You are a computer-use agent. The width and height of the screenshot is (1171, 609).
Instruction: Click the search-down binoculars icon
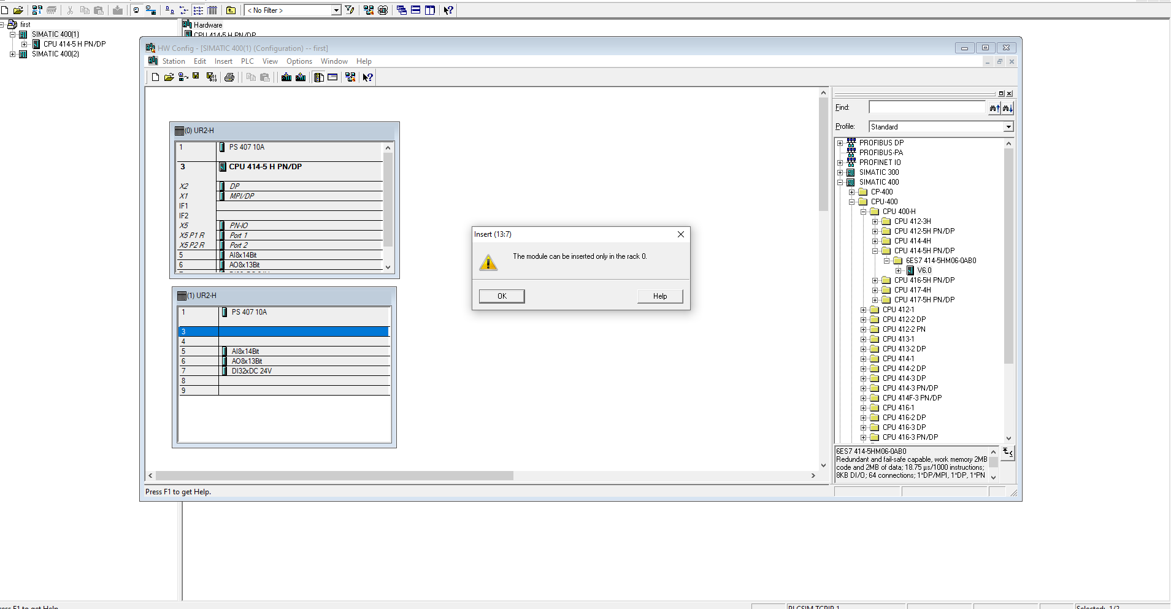pos(1007,108)
